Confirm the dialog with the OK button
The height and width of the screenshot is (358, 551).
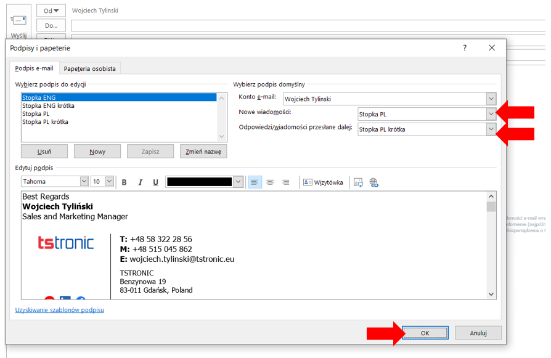425,333
